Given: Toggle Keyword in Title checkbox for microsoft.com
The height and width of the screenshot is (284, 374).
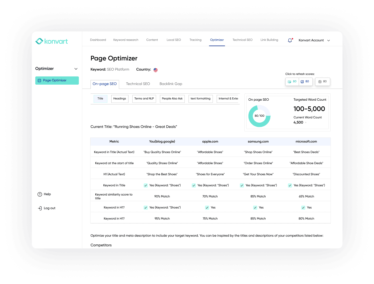Looking at the screenshot, I should (x=290, y=186).
